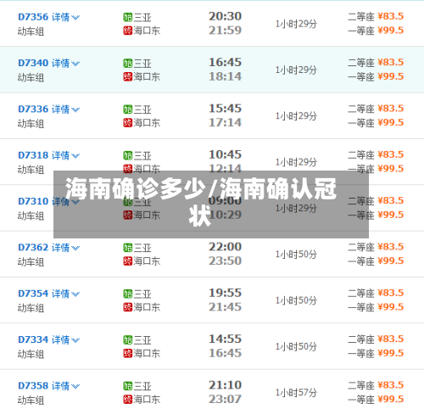
Task: Click 海口东 destination in D7334 row
Action: pos(147,353)
